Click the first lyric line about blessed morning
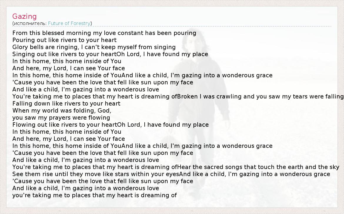 click(x=104, y=33)
